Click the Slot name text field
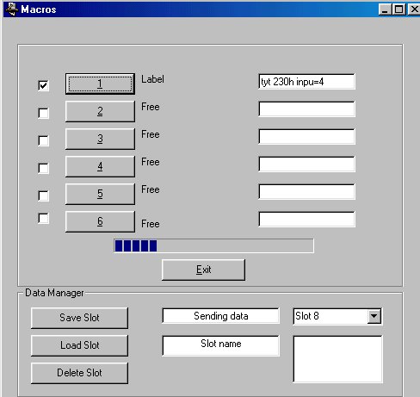 220,345
